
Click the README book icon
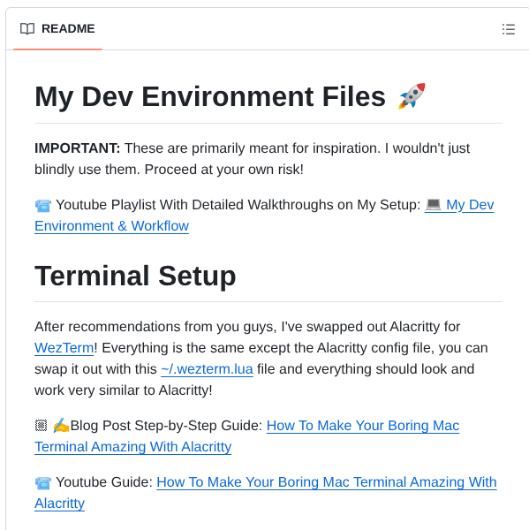click(x=27, y=29)
